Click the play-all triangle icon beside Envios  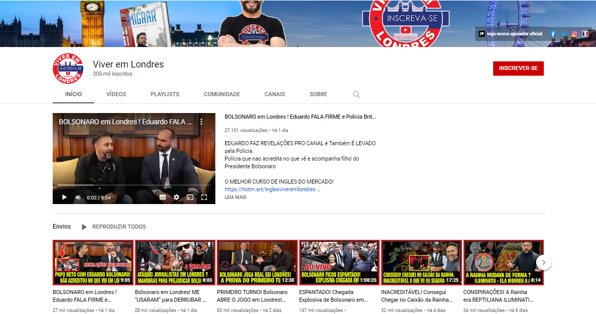point(84,227)
